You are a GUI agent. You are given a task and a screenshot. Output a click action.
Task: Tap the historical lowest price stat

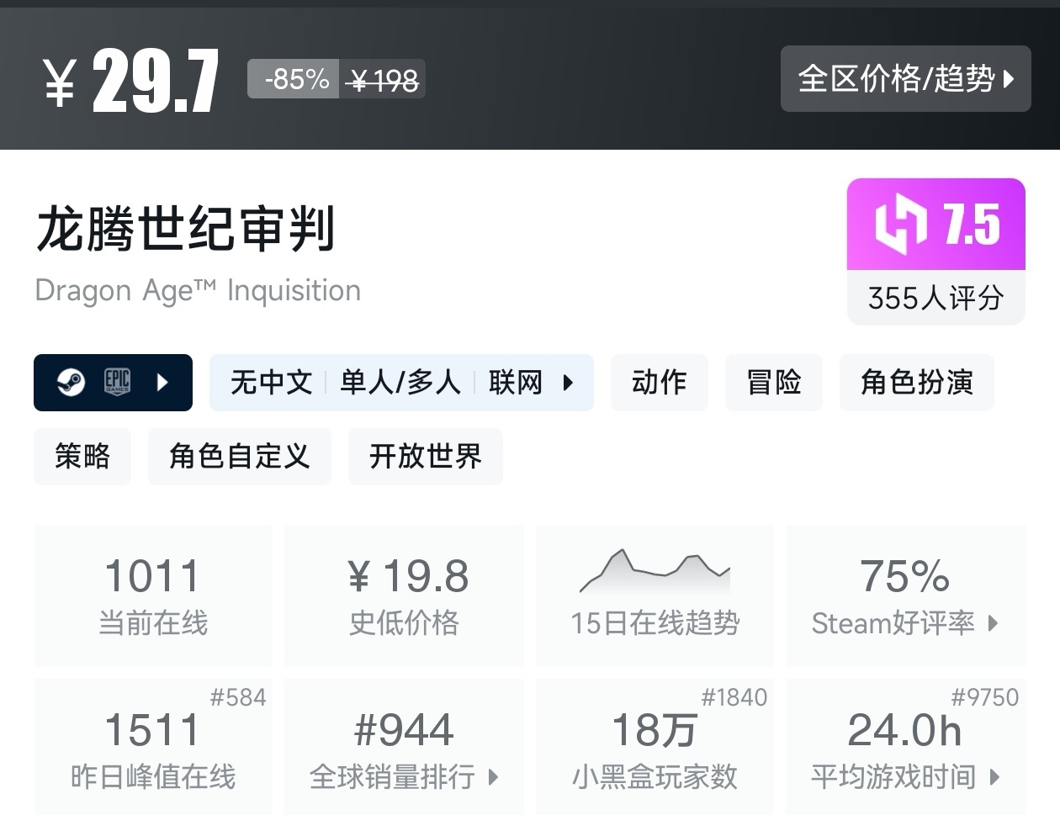404,595
